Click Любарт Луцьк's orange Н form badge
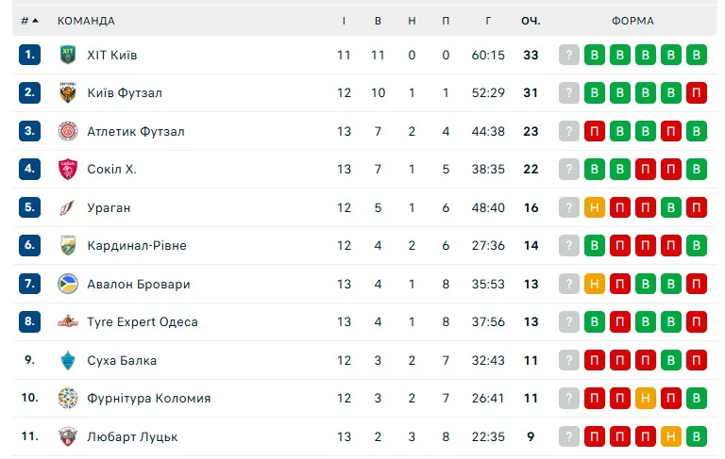 [x=670, y=436]
